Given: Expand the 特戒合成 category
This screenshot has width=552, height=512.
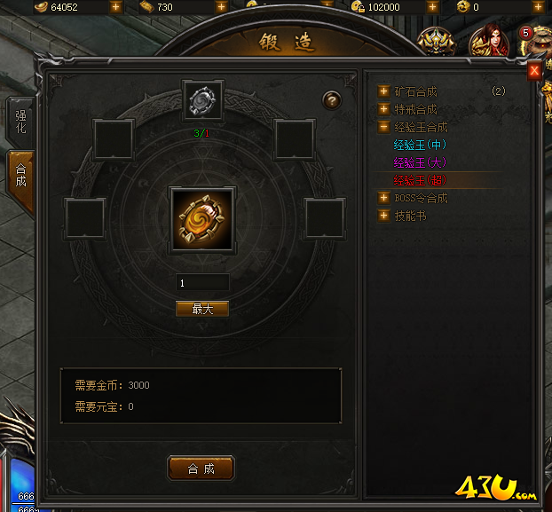Looking at the screenshot, I should [383, 109].
